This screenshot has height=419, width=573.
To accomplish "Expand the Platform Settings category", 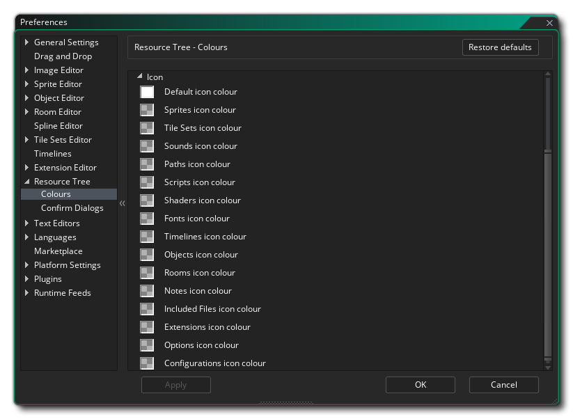I will pos(26,264).
